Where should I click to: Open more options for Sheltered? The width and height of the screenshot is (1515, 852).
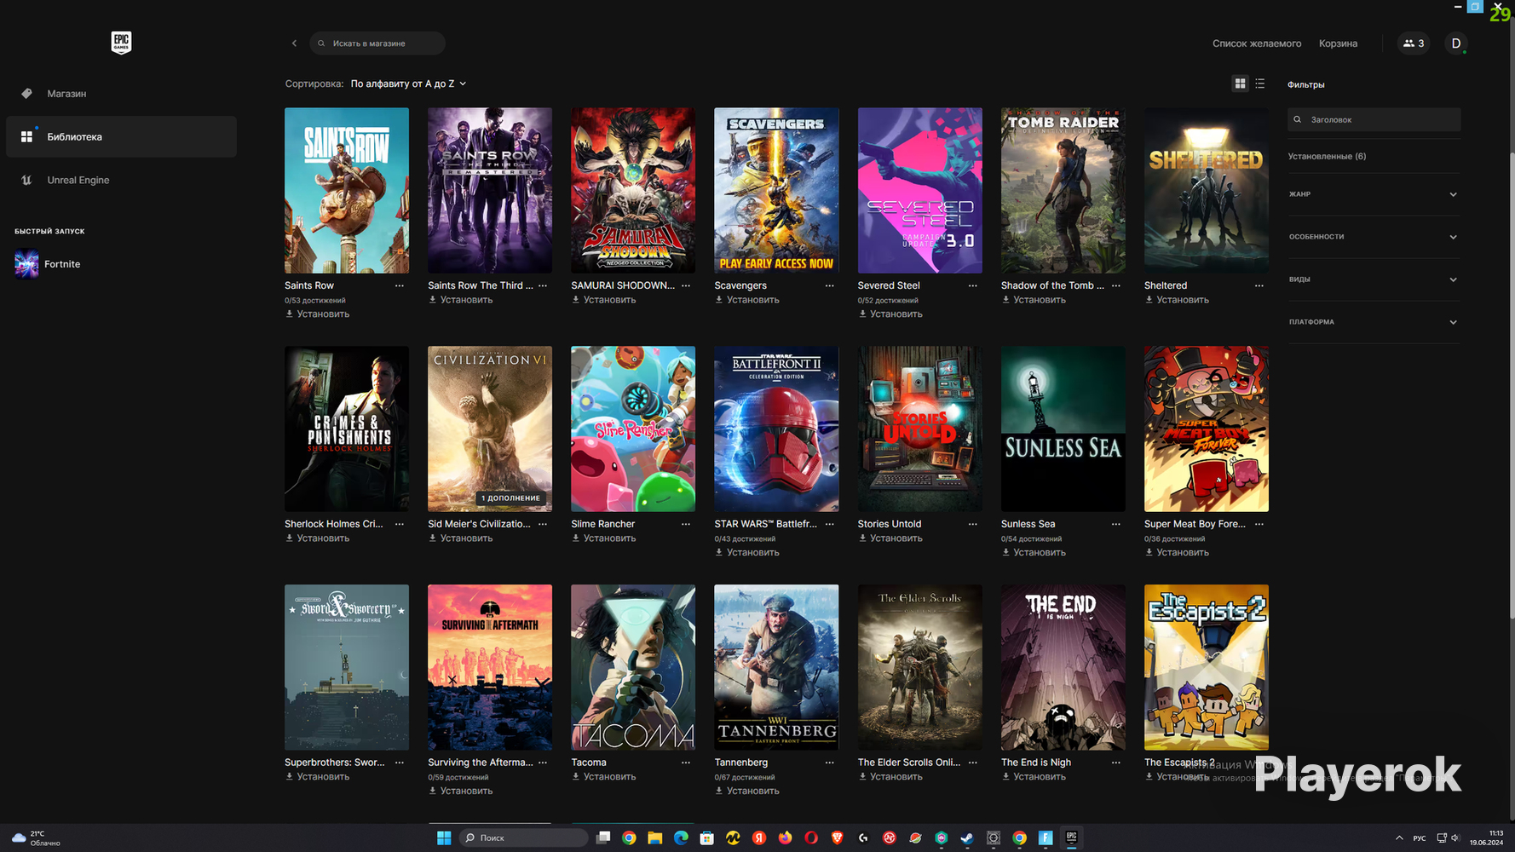(x=1259, y=285)
